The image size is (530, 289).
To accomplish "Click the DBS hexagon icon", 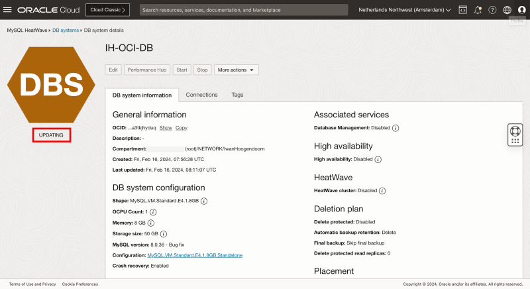I will point(51,84).
